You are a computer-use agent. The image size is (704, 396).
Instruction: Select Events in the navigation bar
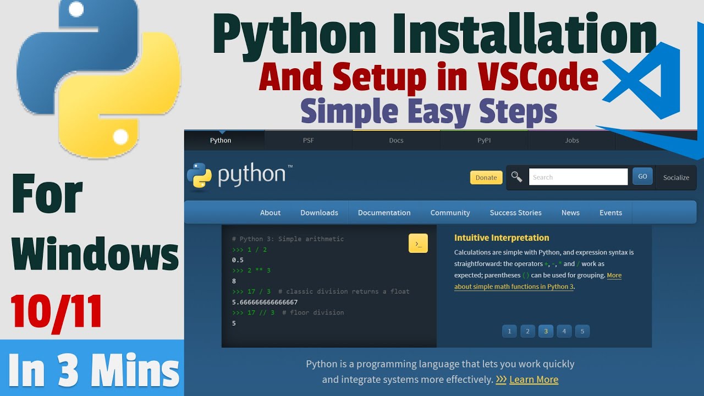[x=610, y=213]
